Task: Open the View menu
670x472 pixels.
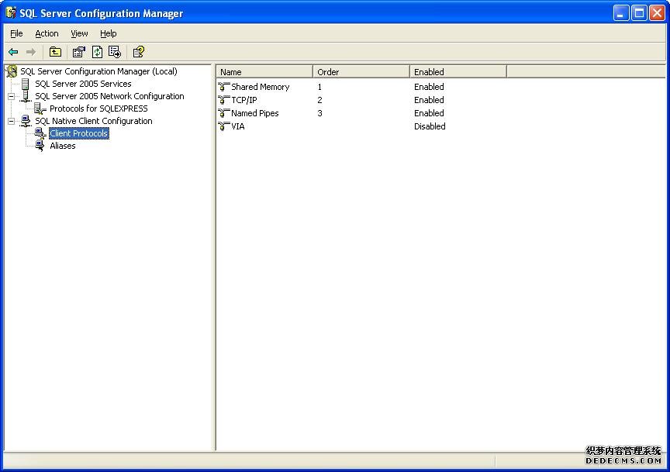Action: pos(79,33)
